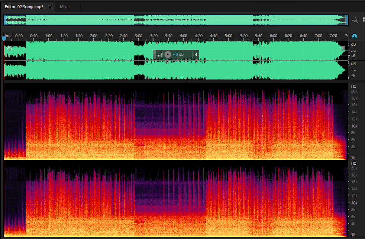Click the lower spectrogram Hz label
Screen dimensions: 365x239
(353, 163)
